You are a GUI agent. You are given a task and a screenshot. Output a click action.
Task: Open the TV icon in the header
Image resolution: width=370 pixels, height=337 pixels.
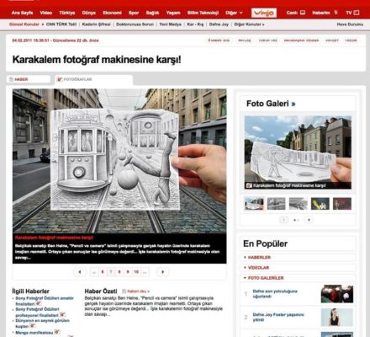coord(357,13)
